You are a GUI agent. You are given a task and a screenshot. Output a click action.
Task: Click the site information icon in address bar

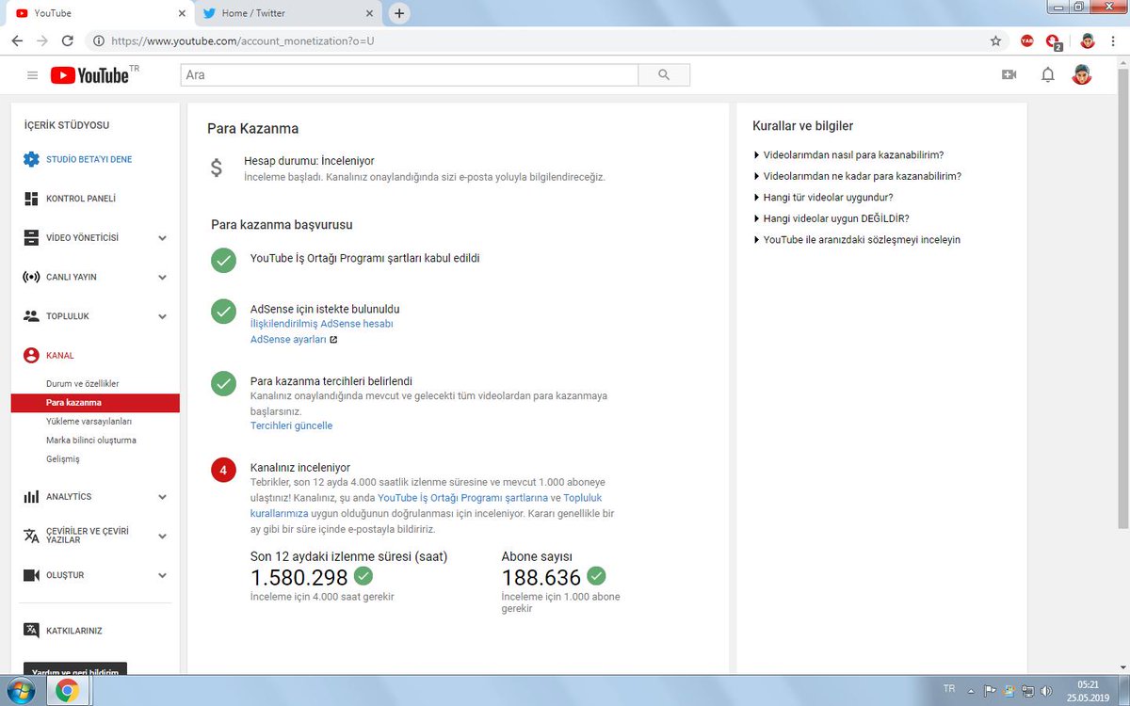[x=98, y=41]
